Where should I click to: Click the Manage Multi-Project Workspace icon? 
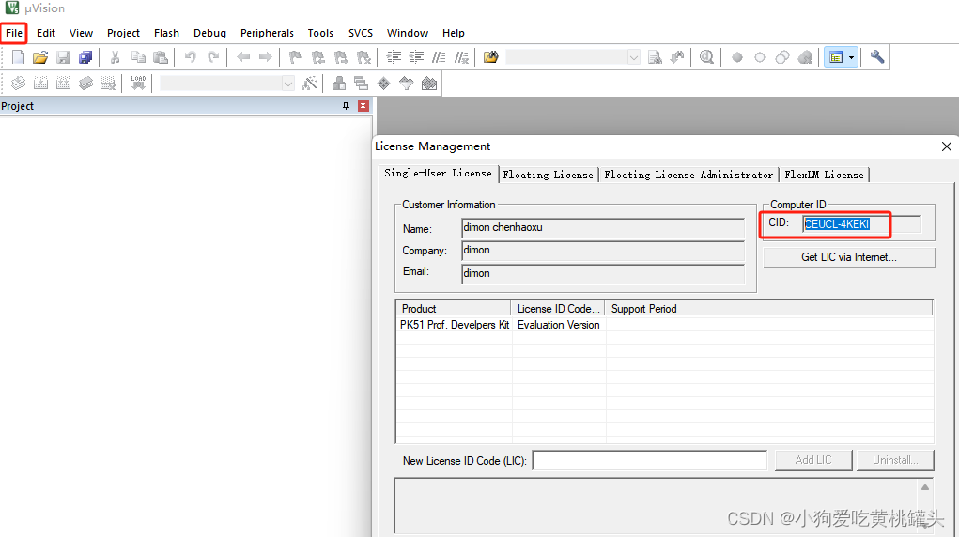[361, 84]
